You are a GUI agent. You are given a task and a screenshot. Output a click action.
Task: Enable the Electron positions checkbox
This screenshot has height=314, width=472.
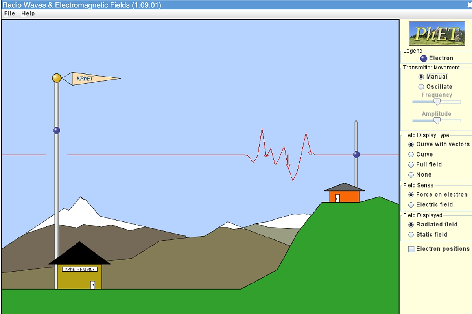tap(411, 249)
